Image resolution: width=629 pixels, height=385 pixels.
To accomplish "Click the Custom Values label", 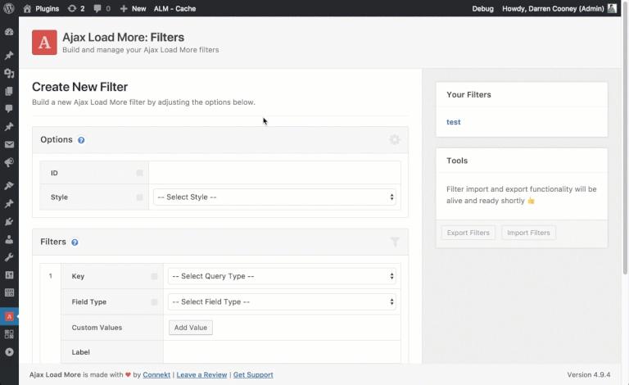I will 97,328.
